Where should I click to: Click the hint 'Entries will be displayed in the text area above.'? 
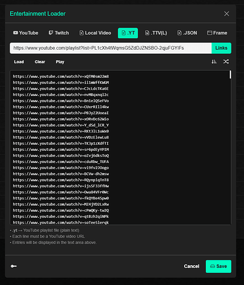(x=53, y=243)
